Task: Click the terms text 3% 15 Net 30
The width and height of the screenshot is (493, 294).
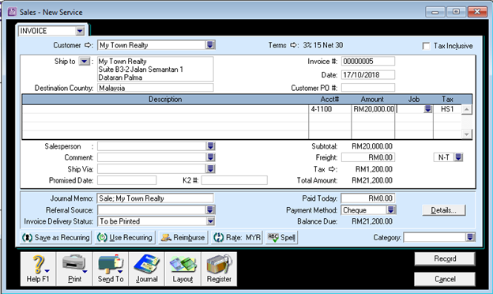Action: click(323, 45)
